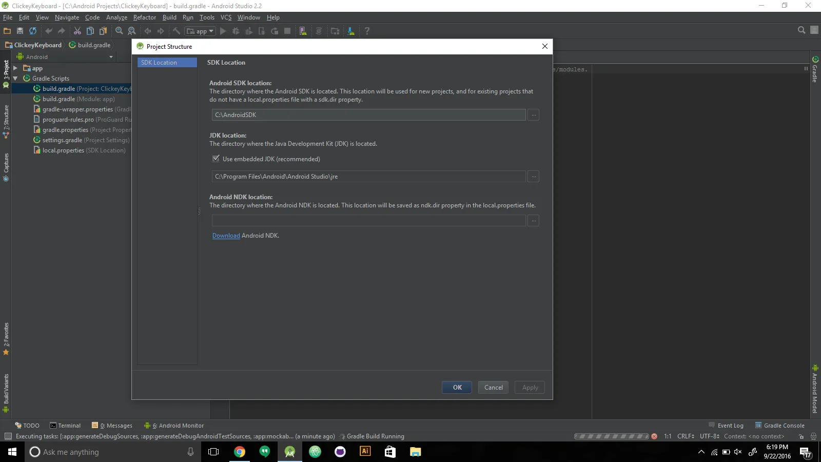Viewport: 821px width, 462px height.
Task: Open Chrome from the taskbar
Action: pyautogui.click(x=240, y=452)
